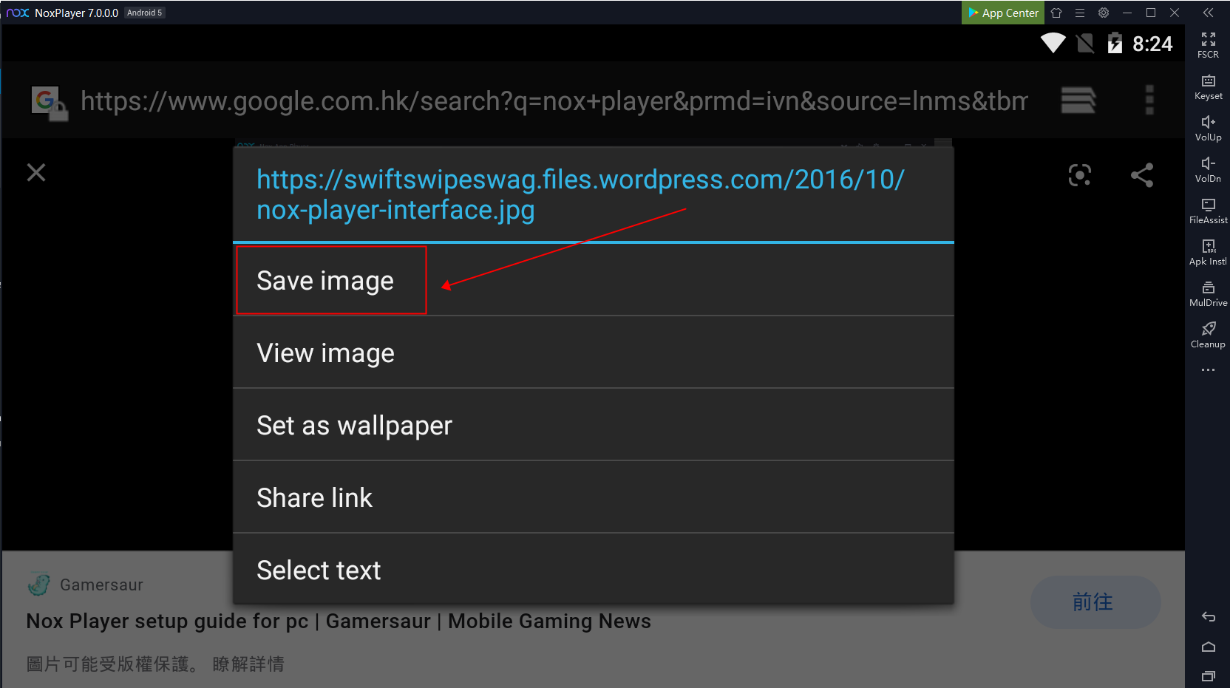Show more sidebar tools (three dots)

(1208, 369)
